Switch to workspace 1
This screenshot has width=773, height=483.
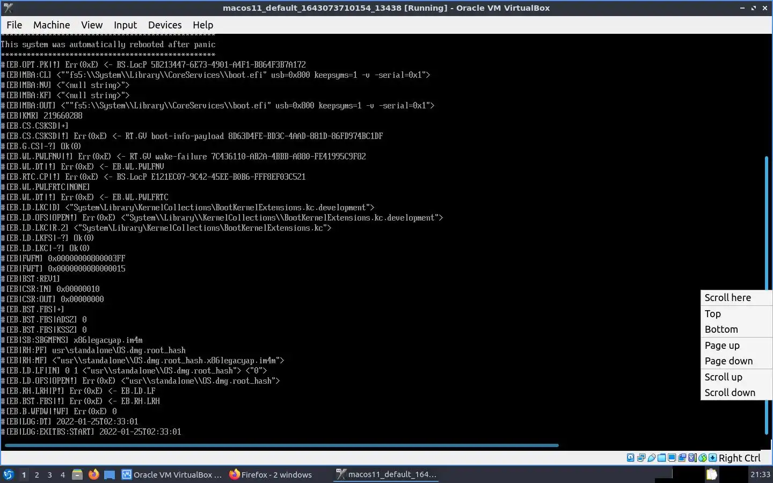(24, 474)
